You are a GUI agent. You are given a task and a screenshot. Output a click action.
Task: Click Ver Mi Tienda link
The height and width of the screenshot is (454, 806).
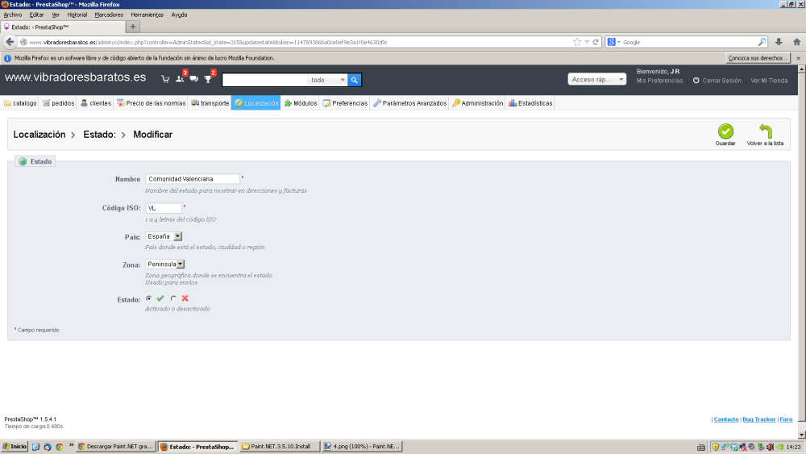(x=769, y=81)
